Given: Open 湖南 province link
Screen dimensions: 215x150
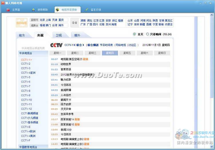Looking at the screenshot, I should [x=83, y=20].
